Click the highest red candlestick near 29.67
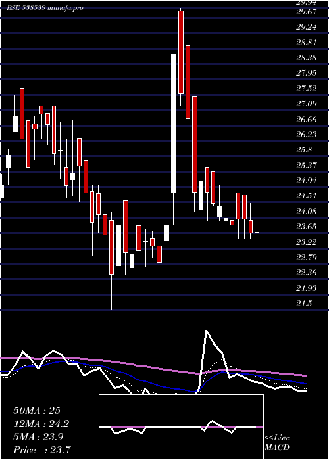 [x=181, y=52]
